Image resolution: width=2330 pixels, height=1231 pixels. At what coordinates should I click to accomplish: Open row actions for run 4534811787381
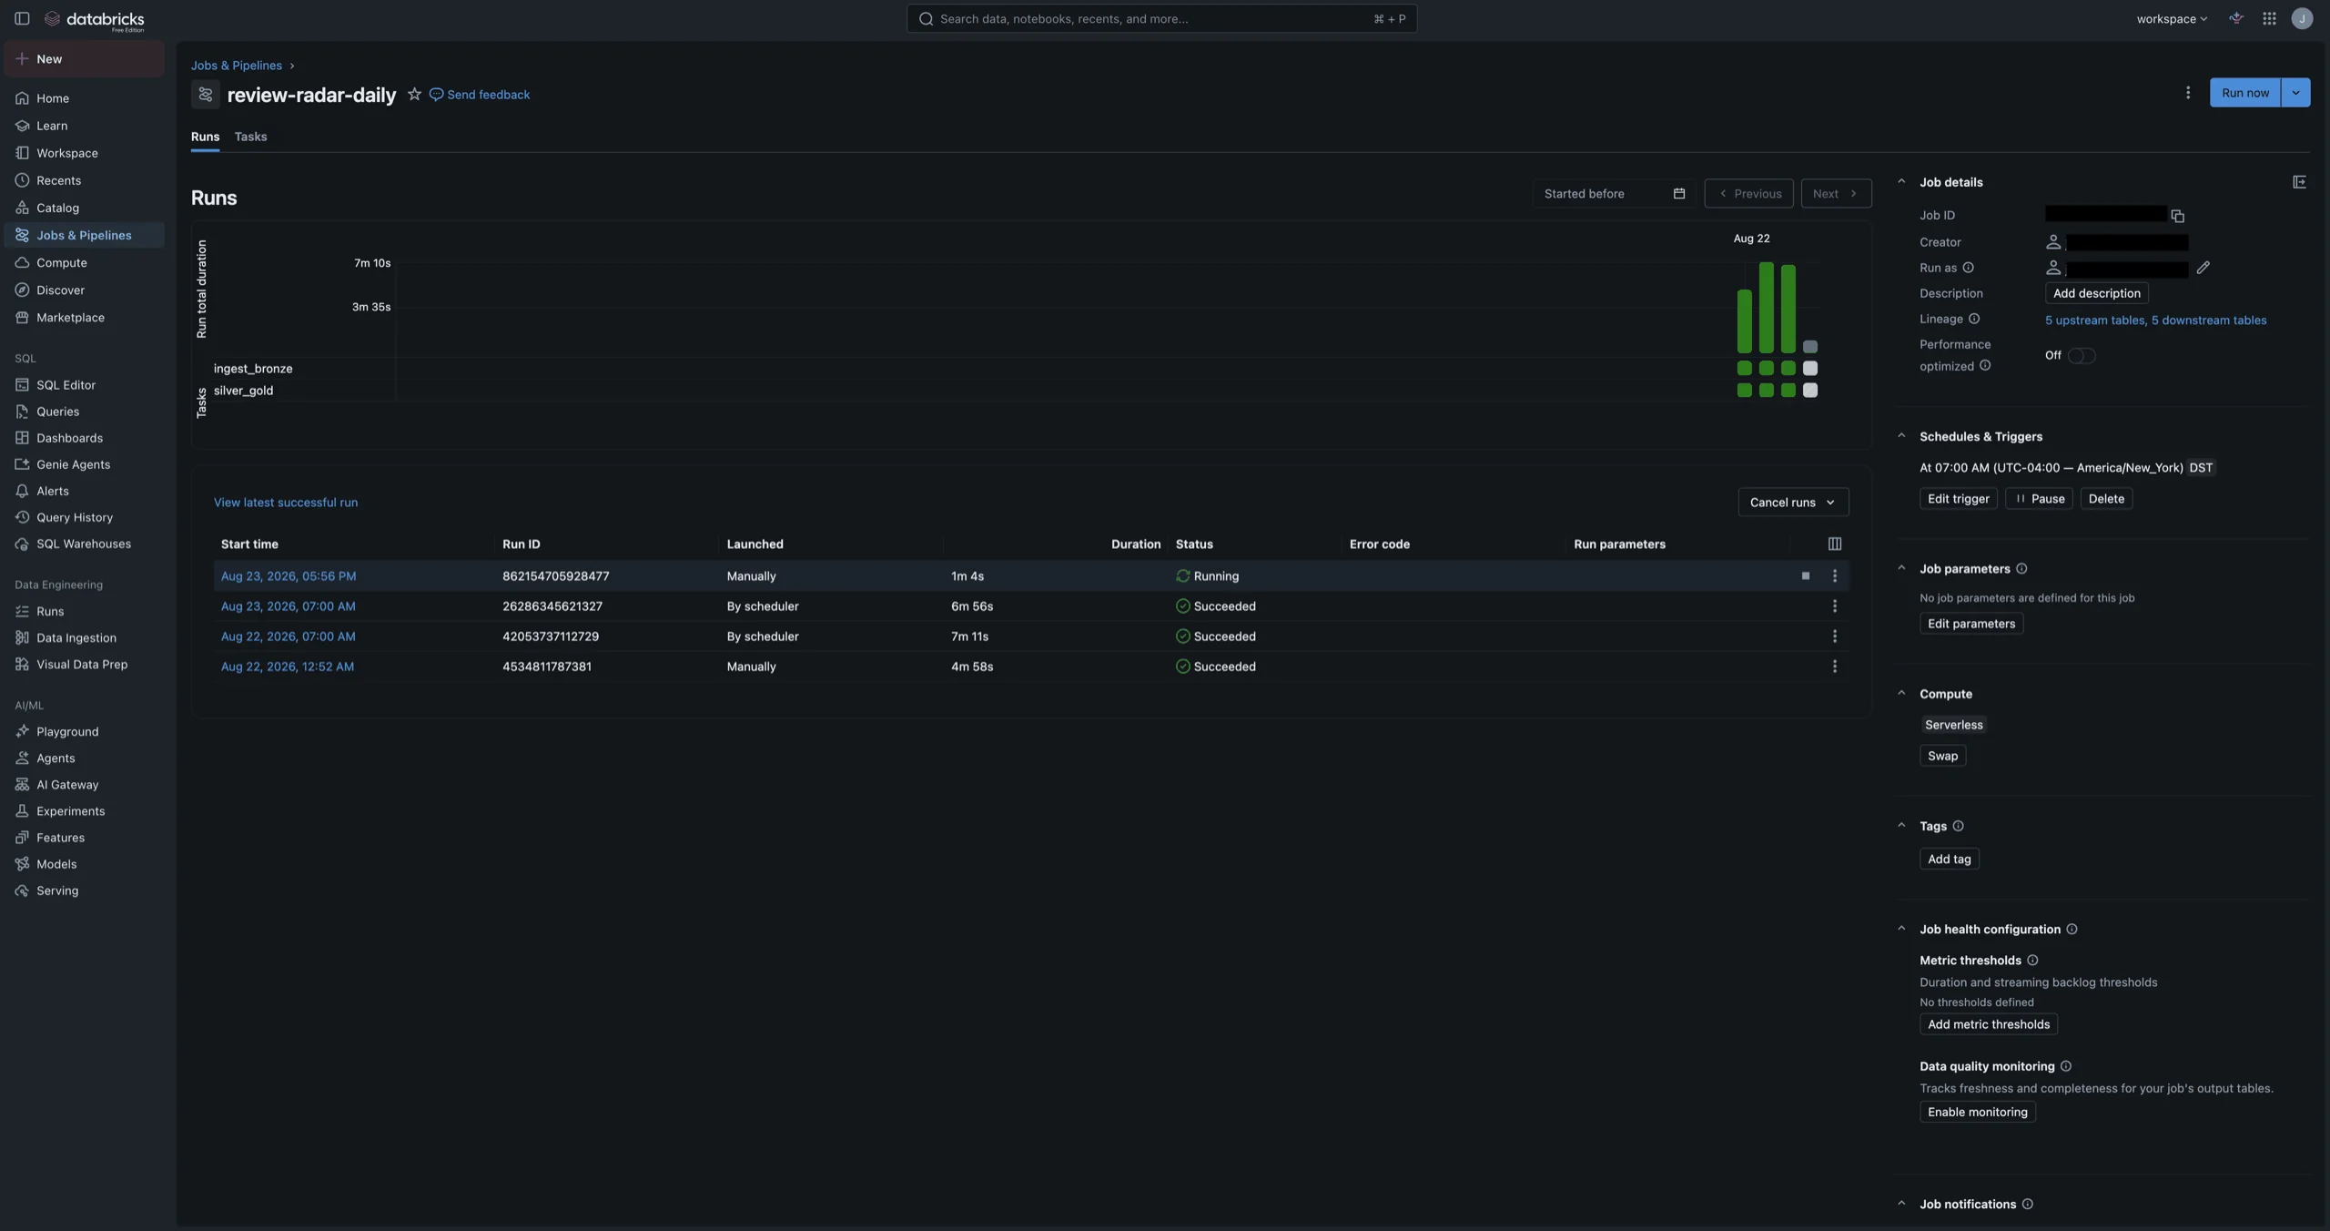[x=1835, y=666]
